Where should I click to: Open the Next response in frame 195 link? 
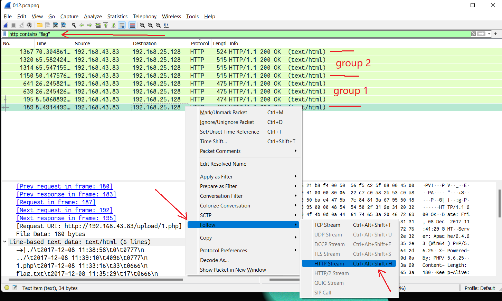click(66, 218)
